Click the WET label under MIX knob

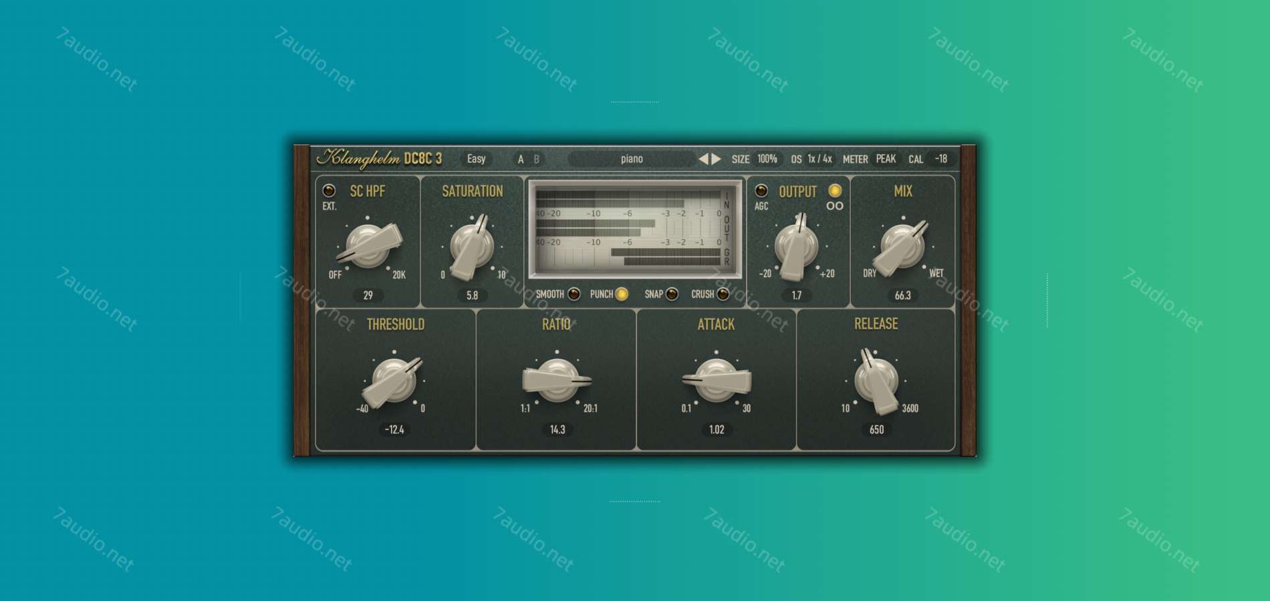(936, 274)
